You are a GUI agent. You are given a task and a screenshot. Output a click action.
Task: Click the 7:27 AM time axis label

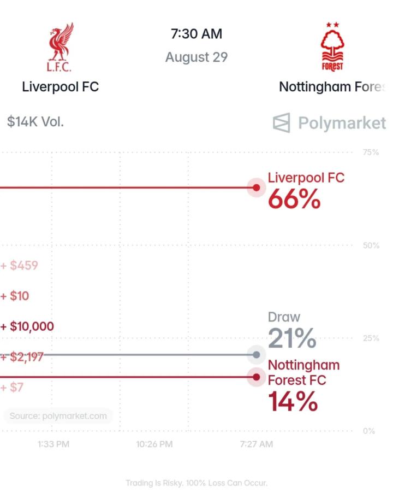click(257, 444)
